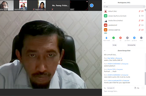
Task: Select the green yes reaction
Action: tap(114, 38)
